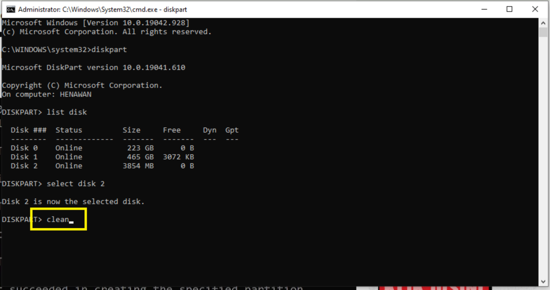Click the 'On computer: HENAWAN' line
Screen dimensions: 550x290
(x=47, y=95)
